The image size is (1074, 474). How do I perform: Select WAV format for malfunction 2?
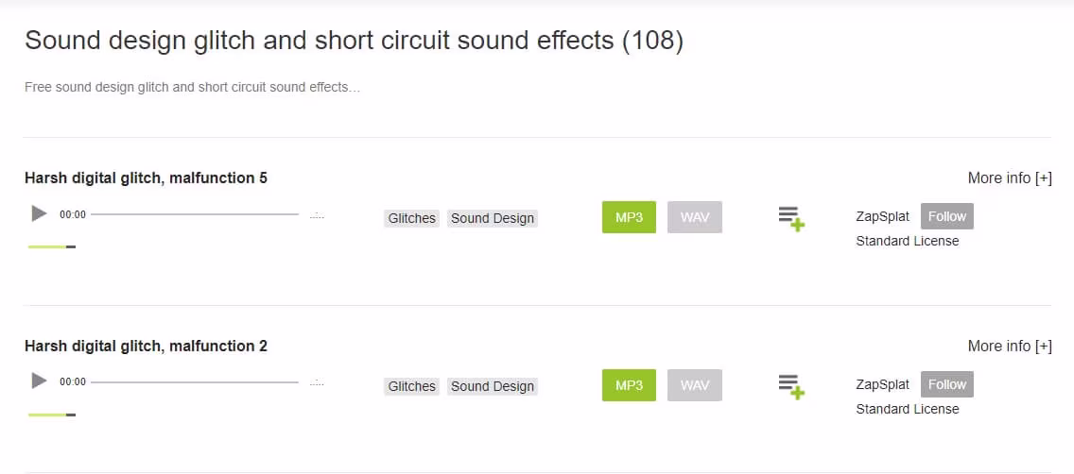[x=695, y=385]
